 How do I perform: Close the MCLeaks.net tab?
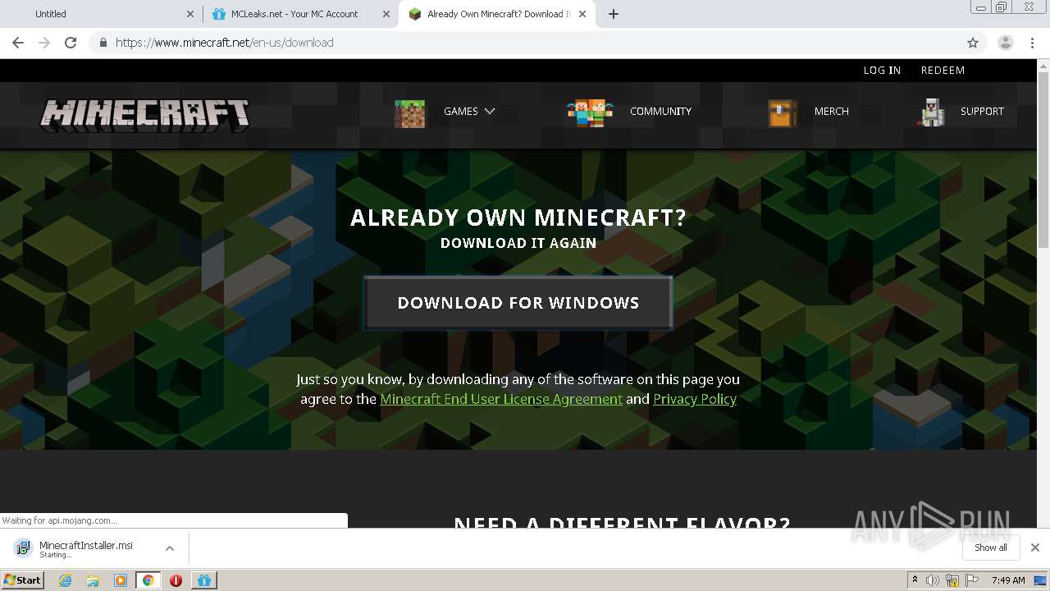386,14
